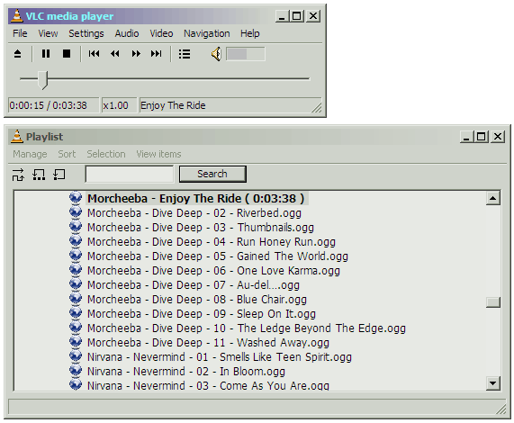Click the elapsed time 0:00:15 / 0:03:38 display
Image resolution: width=514 pixels, height=423 pixels.
[53, 105]
